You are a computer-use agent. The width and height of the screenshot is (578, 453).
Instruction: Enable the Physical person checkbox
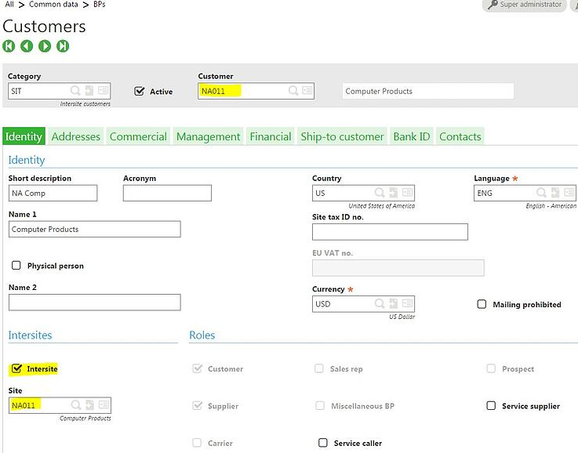(x=16, y=266)
